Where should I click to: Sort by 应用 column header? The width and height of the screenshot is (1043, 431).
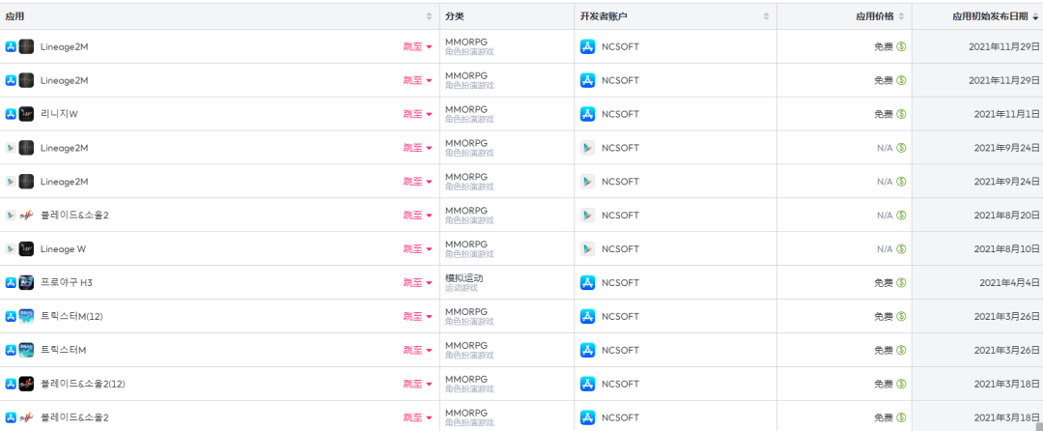pos(15,16)
